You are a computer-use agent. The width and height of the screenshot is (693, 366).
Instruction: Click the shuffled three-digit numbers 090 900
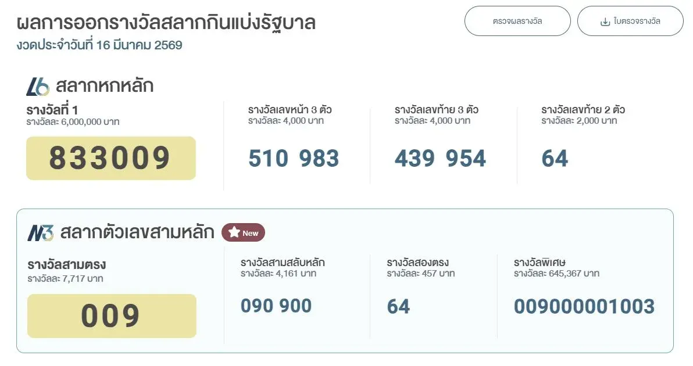(276, 306)
